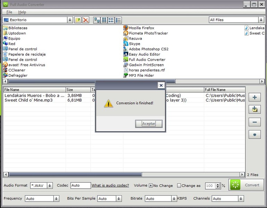
Task: Click the 6,81MB size cell
Action: pos(75,100)
